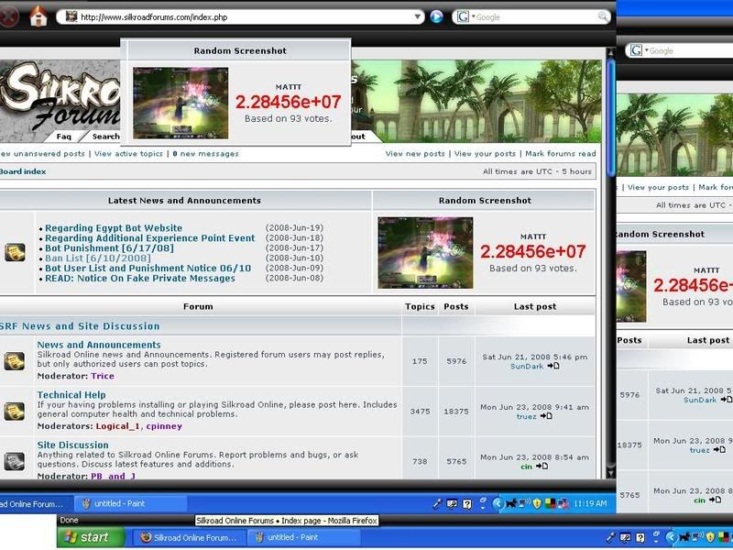Click latest-post icon next to cin in main window
This screenshot has width=733, height=550.
(542, 466)
